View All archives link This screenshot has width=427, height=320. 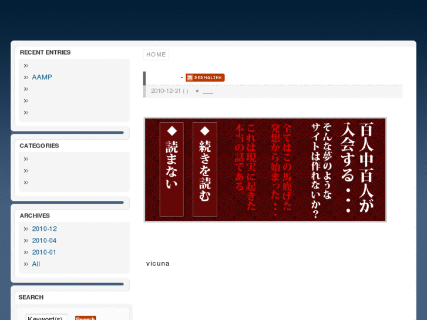click(36, 264)
